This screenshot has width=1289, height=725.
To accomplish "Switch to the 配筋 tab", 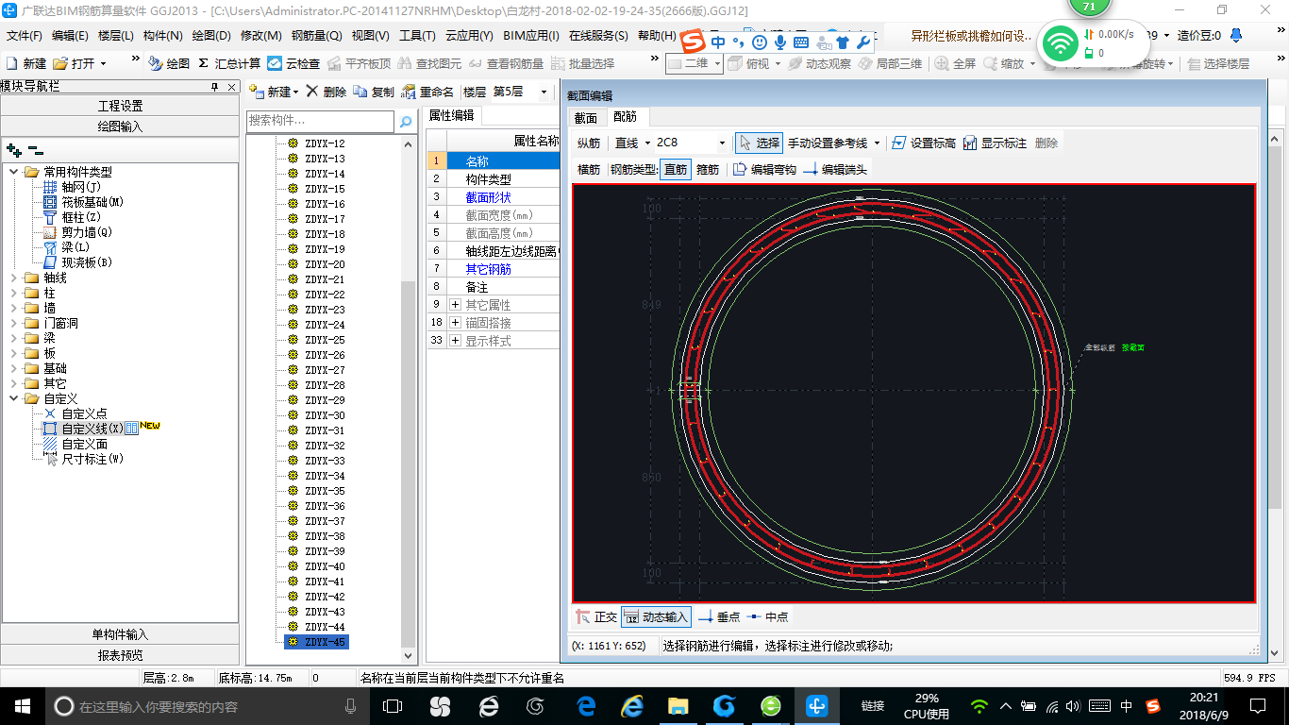I will pyautogui.click(x=625, y=117).
